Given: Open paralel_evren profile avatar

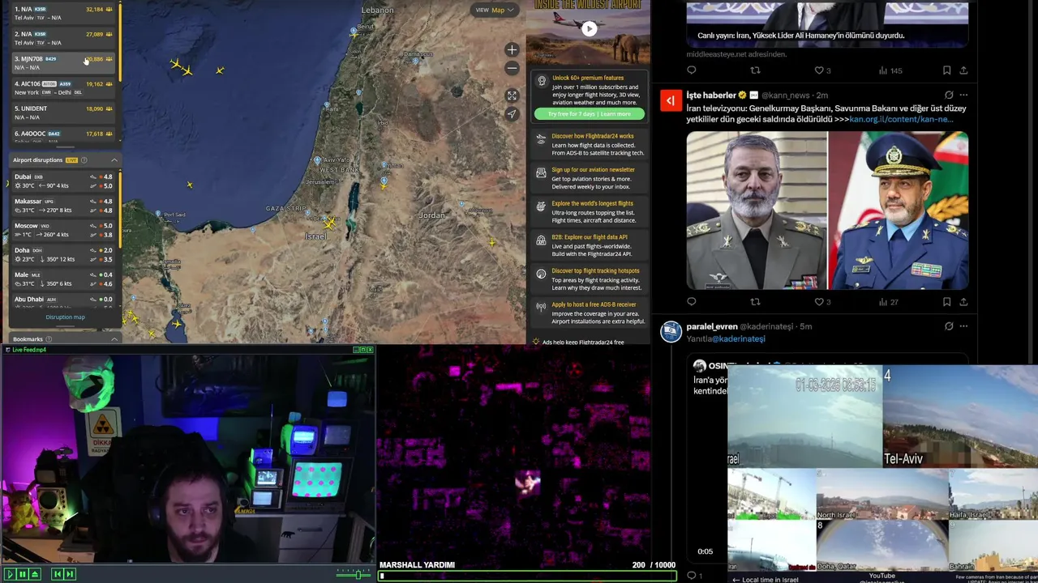Looking at the screenshot, I should (x=671, y=332).
